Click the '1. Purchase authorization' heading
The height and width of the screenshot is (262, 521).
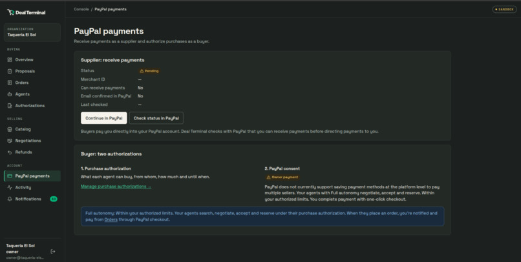pos(106,168)
